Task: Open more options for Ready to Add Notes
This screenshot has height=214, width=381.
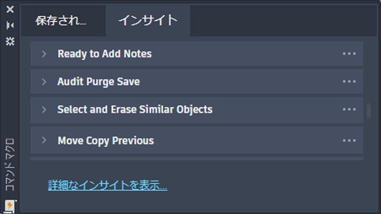Action: [x=349, y=53]
